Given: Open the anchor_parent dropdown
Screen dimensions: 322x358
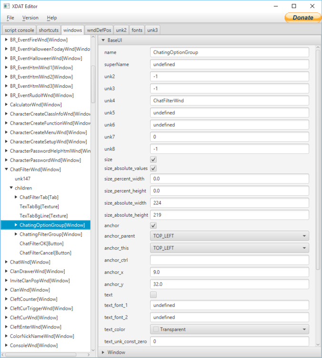Looking at the screenshot, I should tap(229, 236).
